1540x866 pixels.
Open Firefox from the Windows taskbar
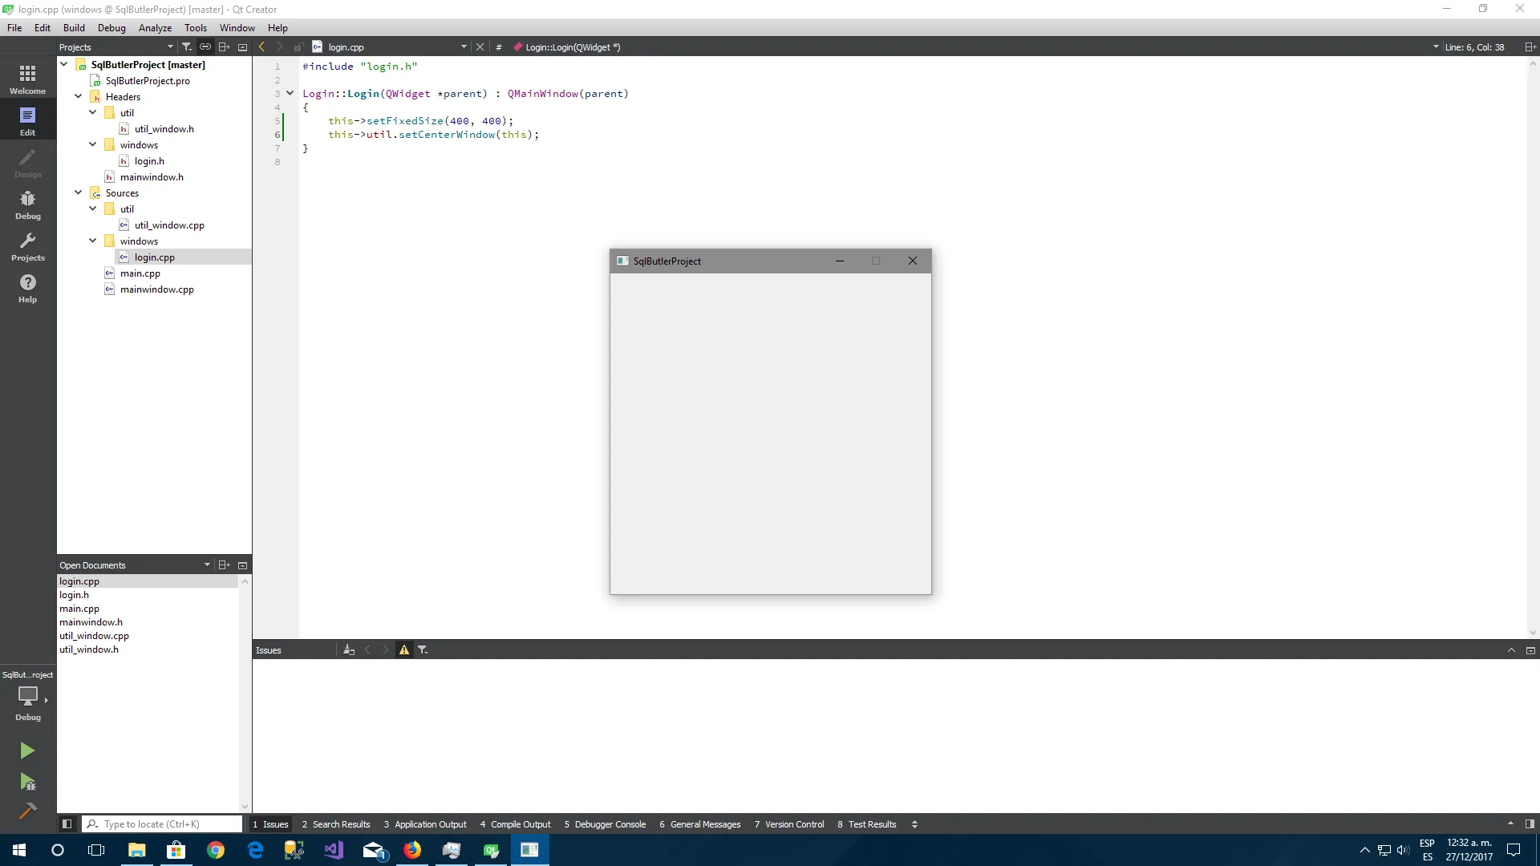coord(412,850)
